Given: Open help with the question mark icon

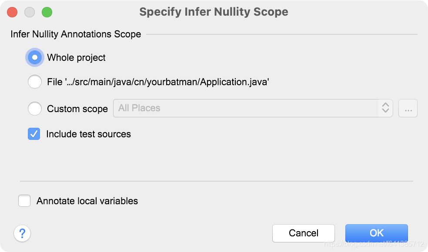Looking at the screenshot, I should pyautogui.click(x=22, y=233).
